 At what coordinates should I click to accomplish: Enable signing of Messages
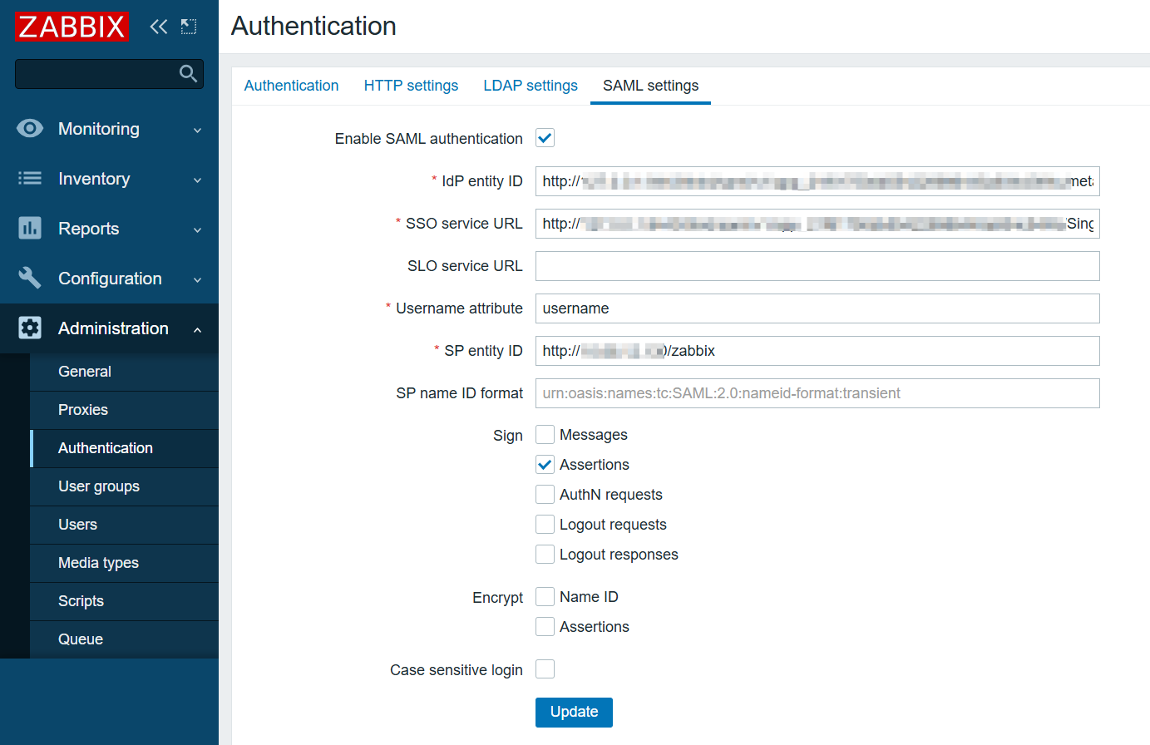point(545,435)
